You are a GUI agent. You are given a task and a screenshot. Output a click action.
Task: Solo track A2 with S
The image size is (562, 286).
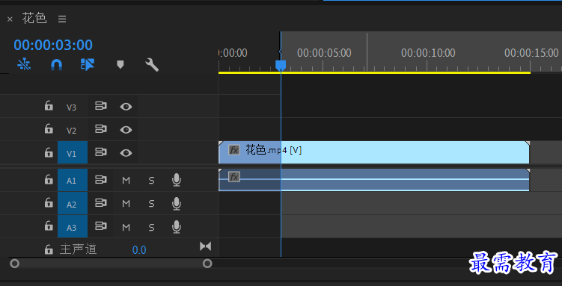click(x=151, y=204)
